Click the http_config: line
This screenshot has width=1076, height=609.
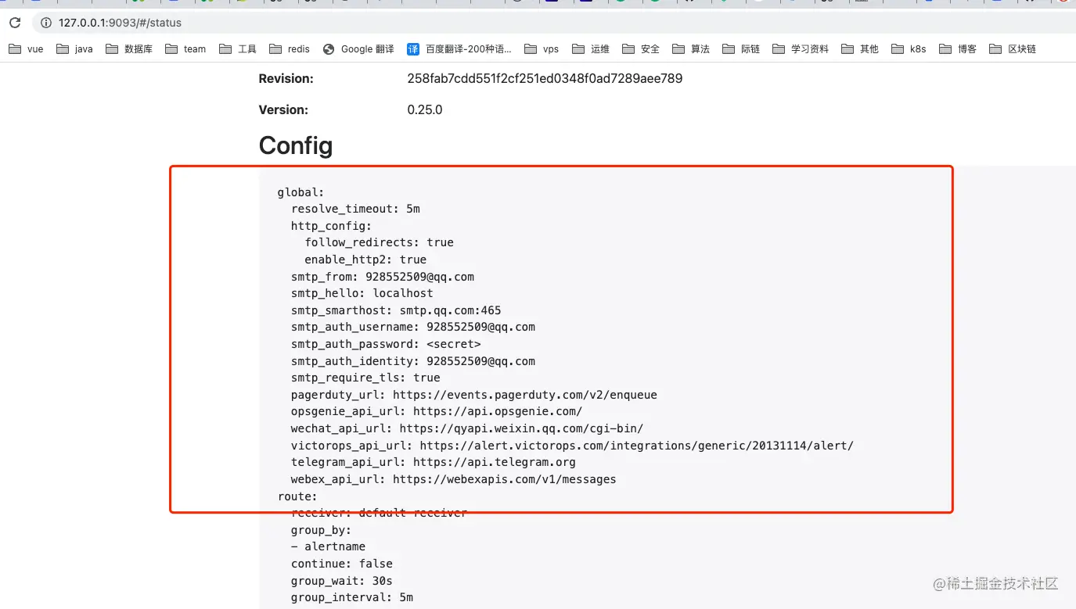(x=331, y=226)
